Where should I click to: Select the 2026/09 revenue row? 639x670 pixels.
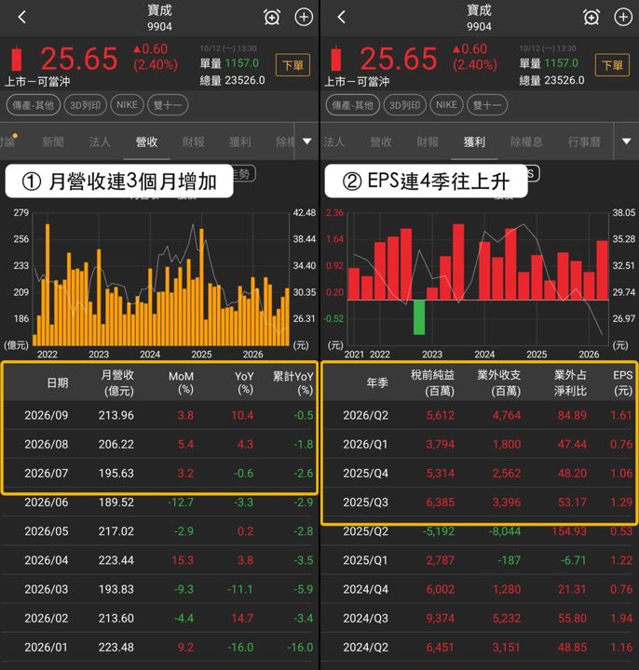coord(159,415)
